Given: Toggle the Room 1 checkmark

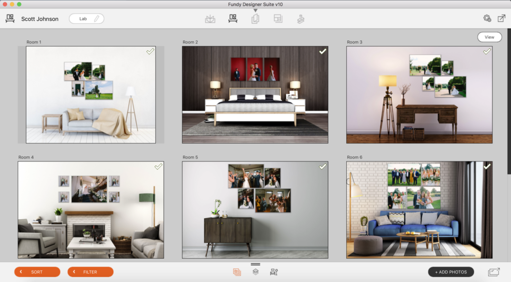Looking at the screenshot, I should 150,51.
